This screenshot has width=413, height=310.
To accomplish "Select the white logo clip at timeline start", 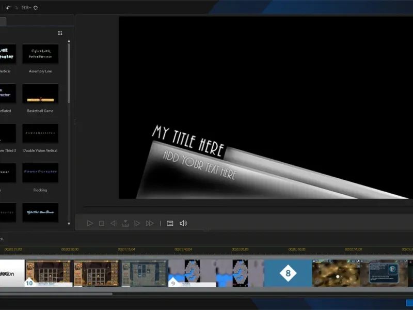I will 12,273.
